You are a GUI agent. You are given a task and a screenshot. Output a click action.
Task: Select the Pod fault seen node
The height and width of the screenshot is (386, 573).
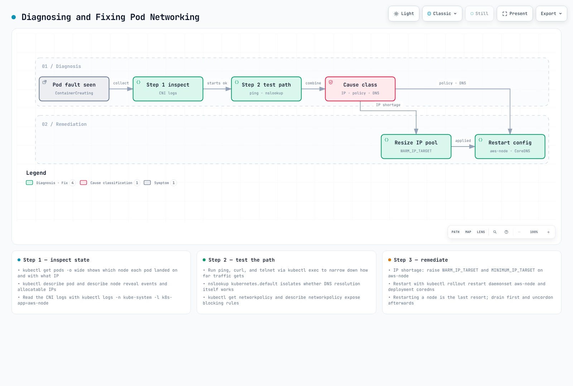[74, 89]
